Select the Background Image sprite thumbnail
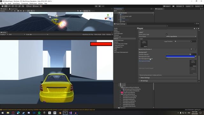Screen dimensions: 204x115 pyautogui.click(x=193, y=63)
